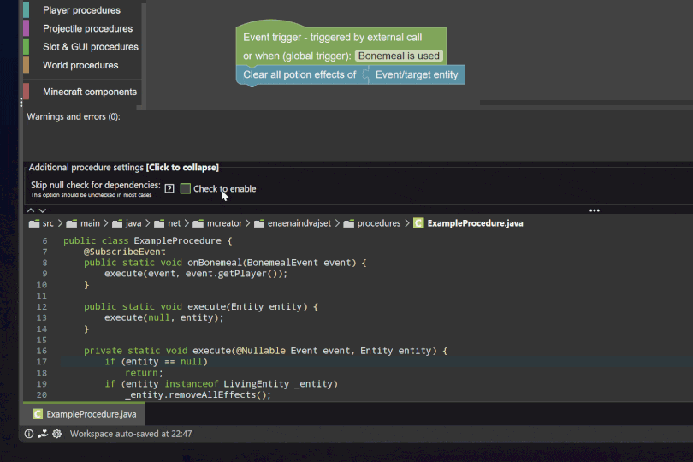Image resolution: width=693 pixels, height=462 pixels.
Task: Navigate to mcreator folder in breadcrumb
Action: pyautogui.click(x=217, y=223)
